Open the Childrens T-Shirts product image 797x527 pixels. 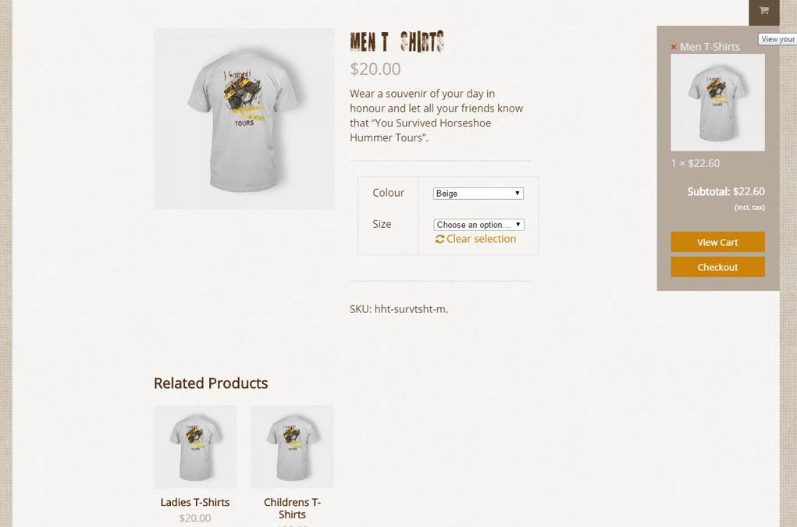click(x=292, y=447)
